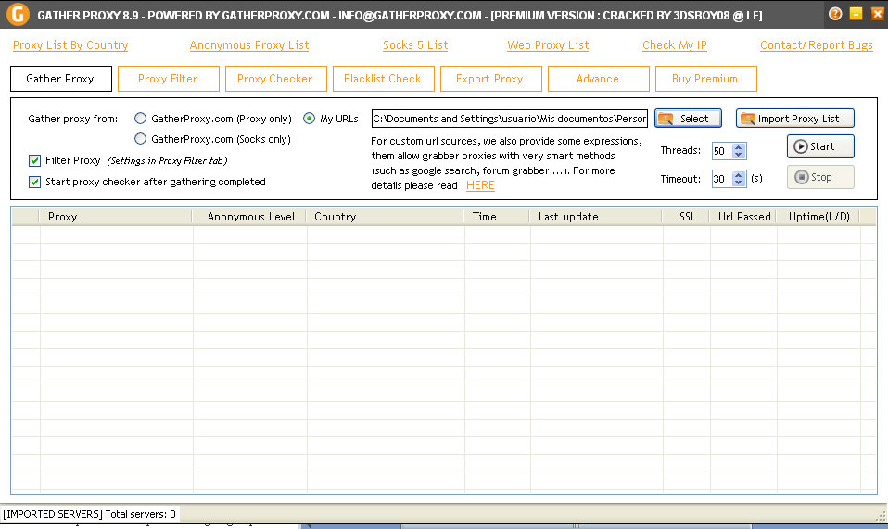
Task: Sort by the Url Passed column header
Action: click(x=743, y=217)
